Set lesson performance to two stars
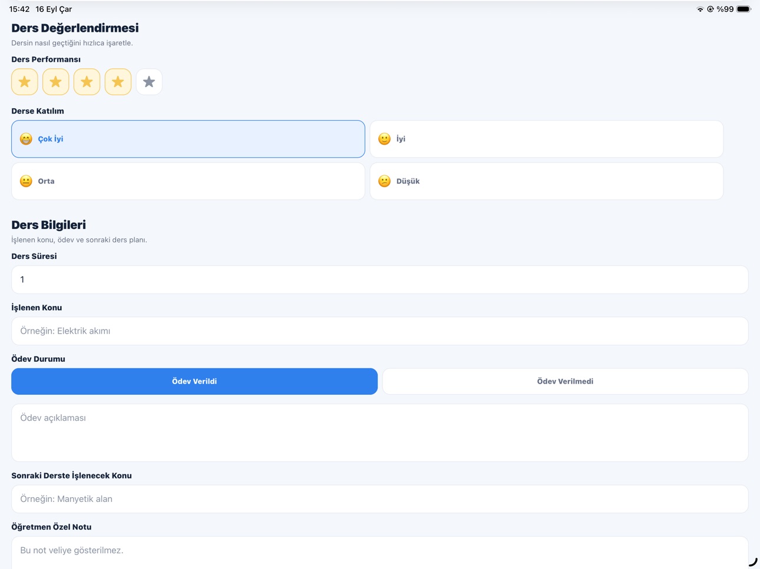Screen dimensions: 760x569 (x=56, y=82)
